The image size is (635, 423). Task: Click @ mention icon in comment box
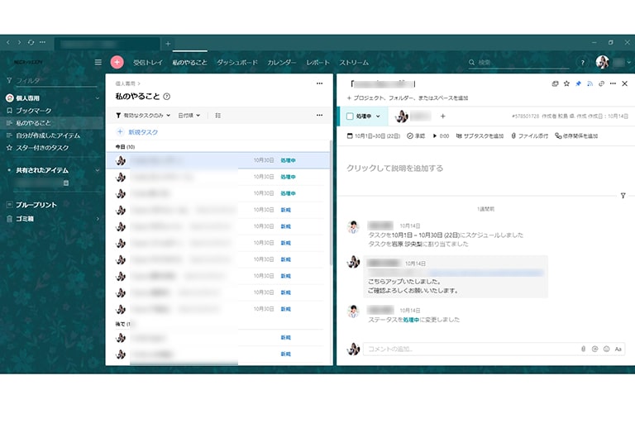tap(594, 349)
